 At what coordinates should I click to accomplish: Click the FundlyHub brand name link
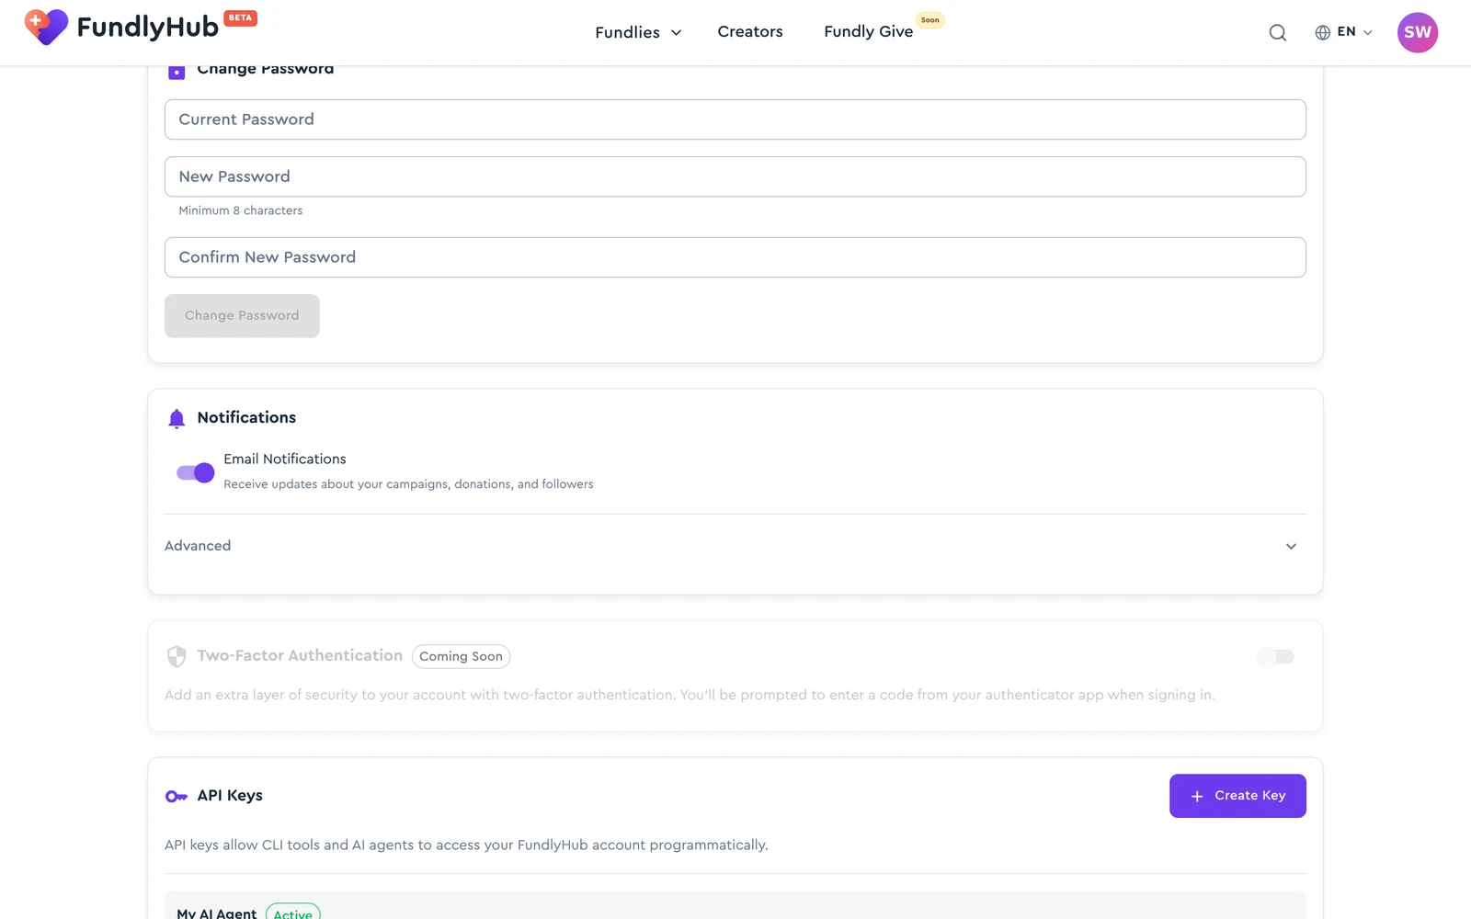(x=147, y=28)
